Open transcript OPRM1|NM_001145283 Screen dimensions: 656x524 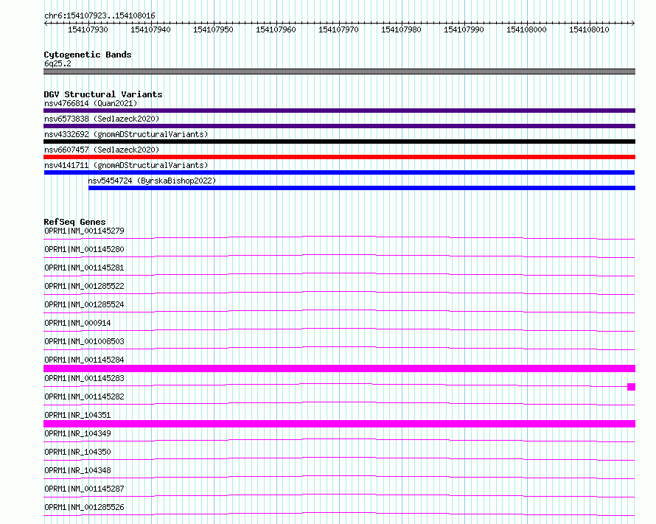pyautogui.click(x=84, y=378)
